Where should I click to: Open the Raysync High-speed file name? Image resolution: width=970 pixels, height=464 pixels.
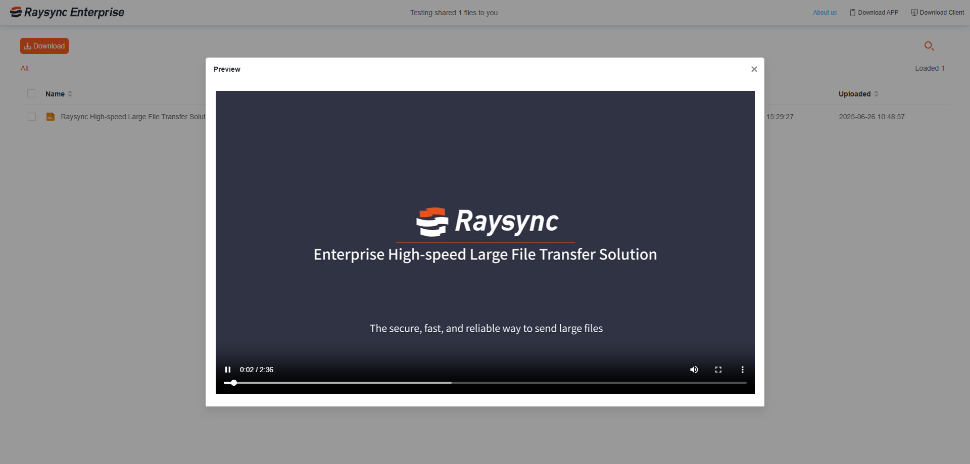click(133, 117)
